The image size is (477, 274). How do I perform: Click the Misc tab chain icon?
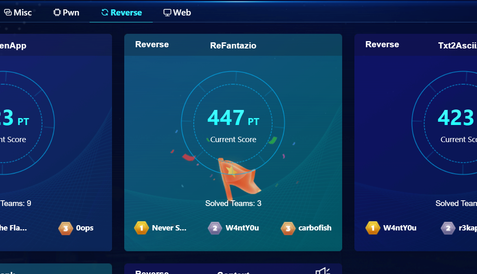(8, 13)
